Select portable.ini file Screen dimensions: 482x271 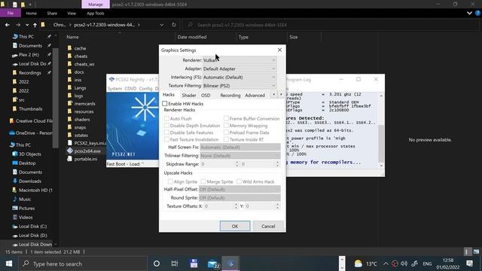(x=85, y=159)
